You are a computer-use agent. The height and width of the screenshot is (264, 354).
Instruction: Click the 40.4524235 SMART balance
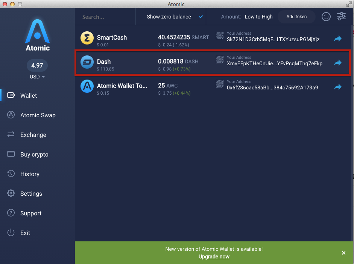point(183,37)
